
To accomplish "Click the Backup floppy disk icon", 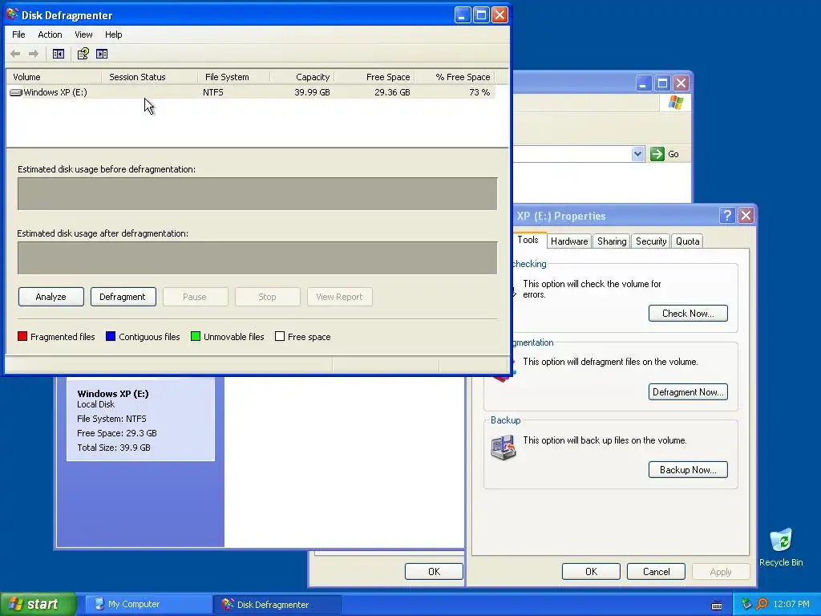I will coord(504,448).
